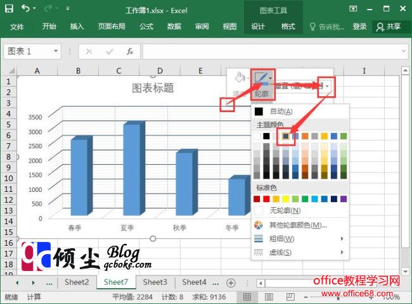This screenshot has height=304, width=412.
Task: Click the 春季 axis label
Action: coord(75,227)
